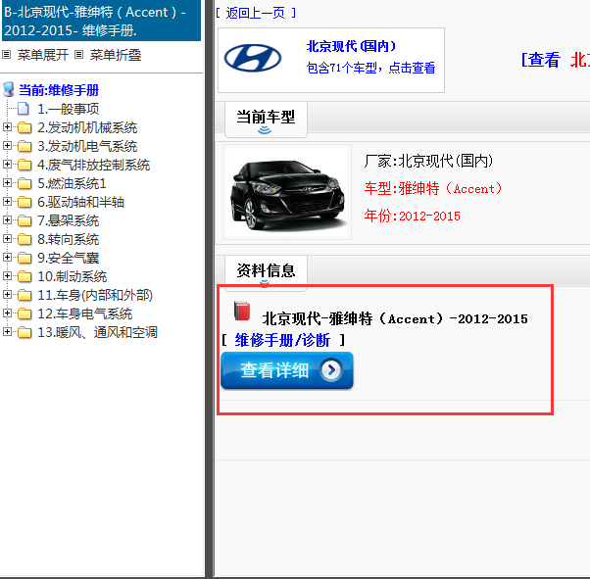Select the 资料信息 tab
The width and height of the screenshot is (590, 579).
pyautogui.click(x=266, y=272)
